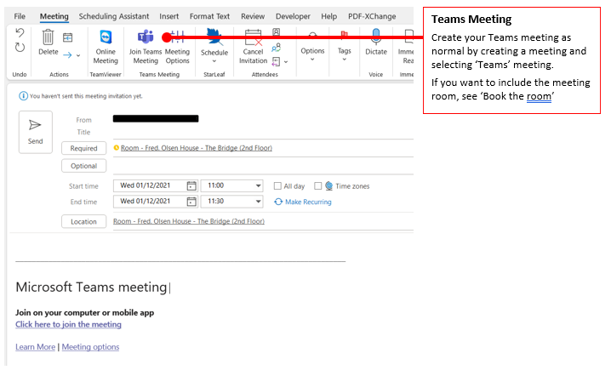Click the Optional attendees button
611x376 pixels.
(83, 166)
